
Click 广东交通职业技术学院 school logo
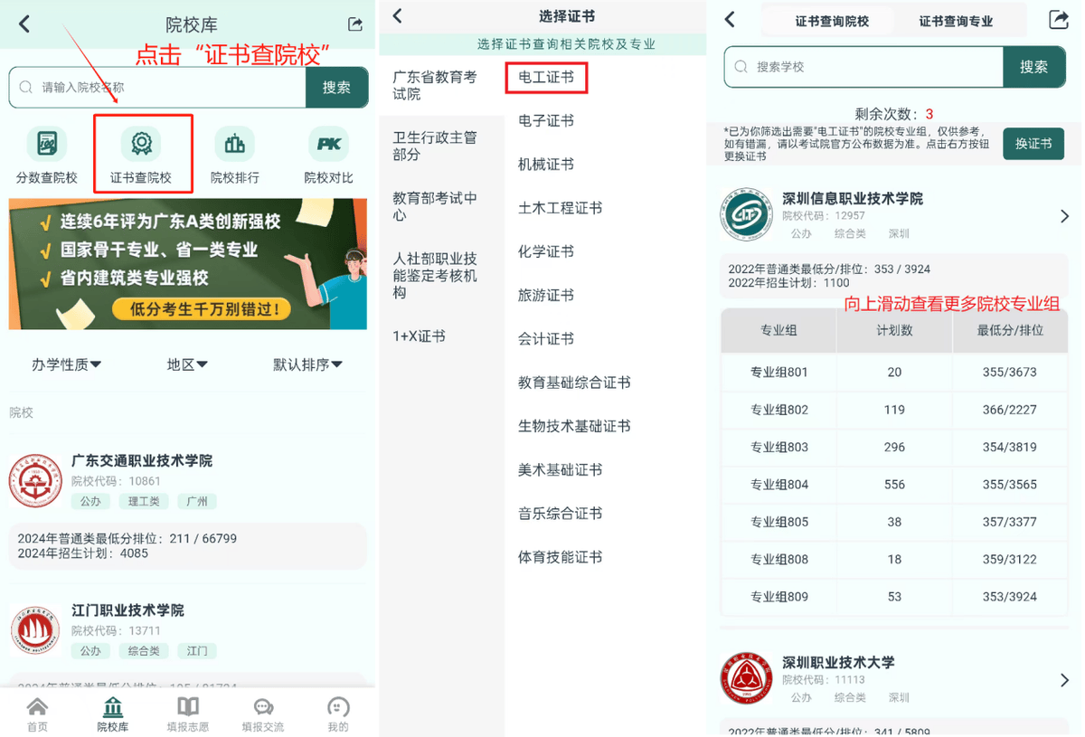coord(35,481)
